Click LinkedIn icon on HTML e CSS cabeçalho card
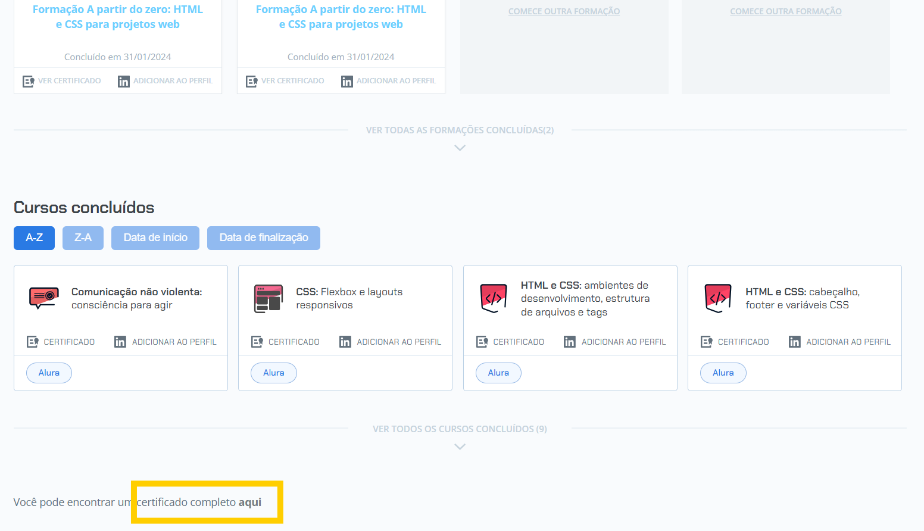This screenshot has width=924, height=531. click(794, 342)
